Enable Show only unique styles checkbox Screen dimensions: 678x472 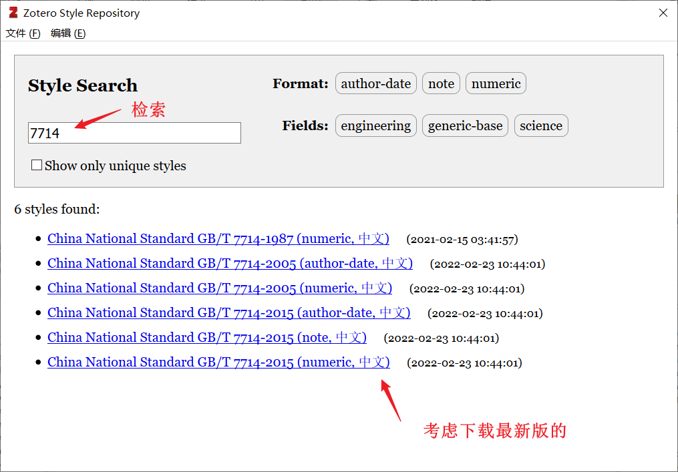[37, 165]
